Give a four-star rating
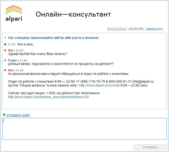The width and height of the screenshot is (169, 152). click(x=121, y=29)
